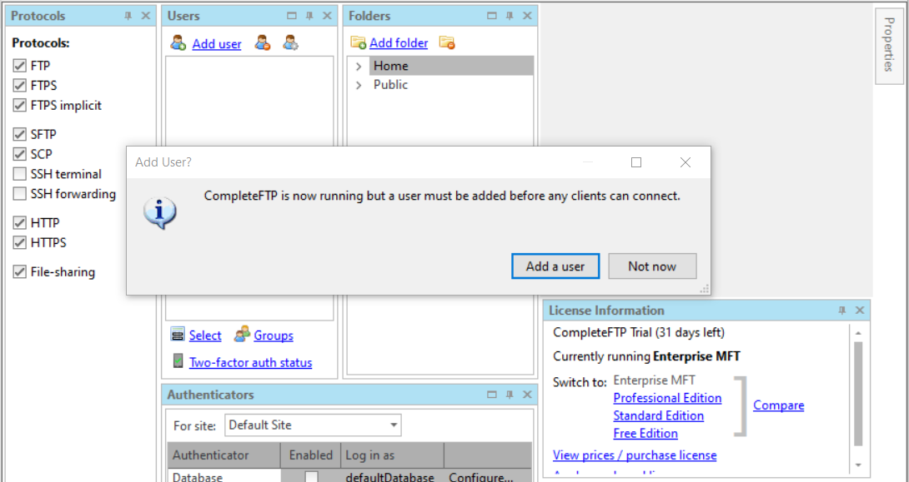Open View prices / purchase license link
909x482 pixels.
(635, 455)
